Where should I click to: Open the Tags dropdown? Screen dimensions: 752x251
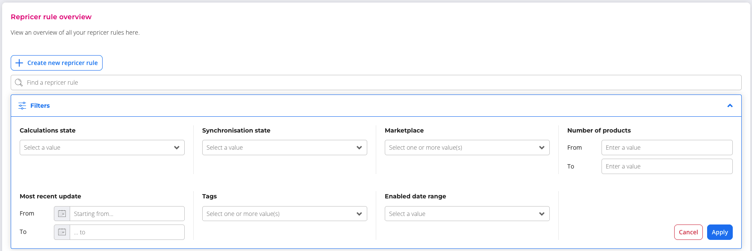(x=284, y=214)
